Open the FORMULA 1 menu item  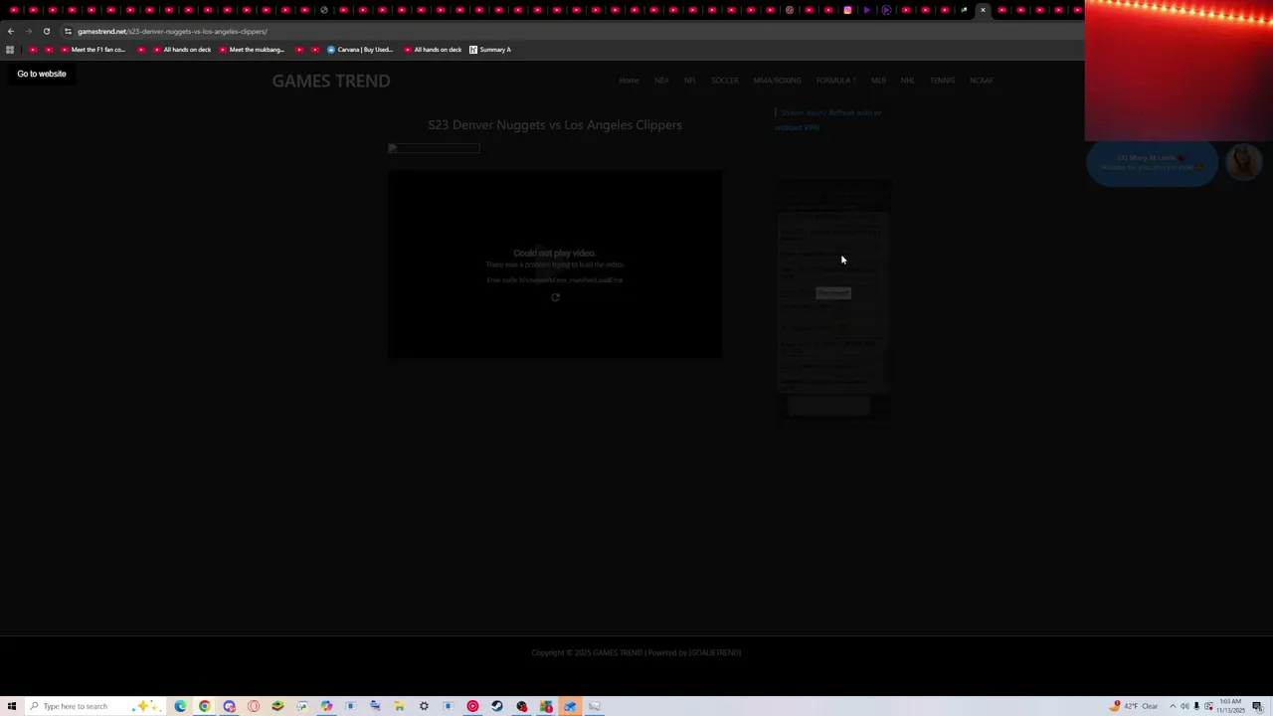tap(835, 81)
